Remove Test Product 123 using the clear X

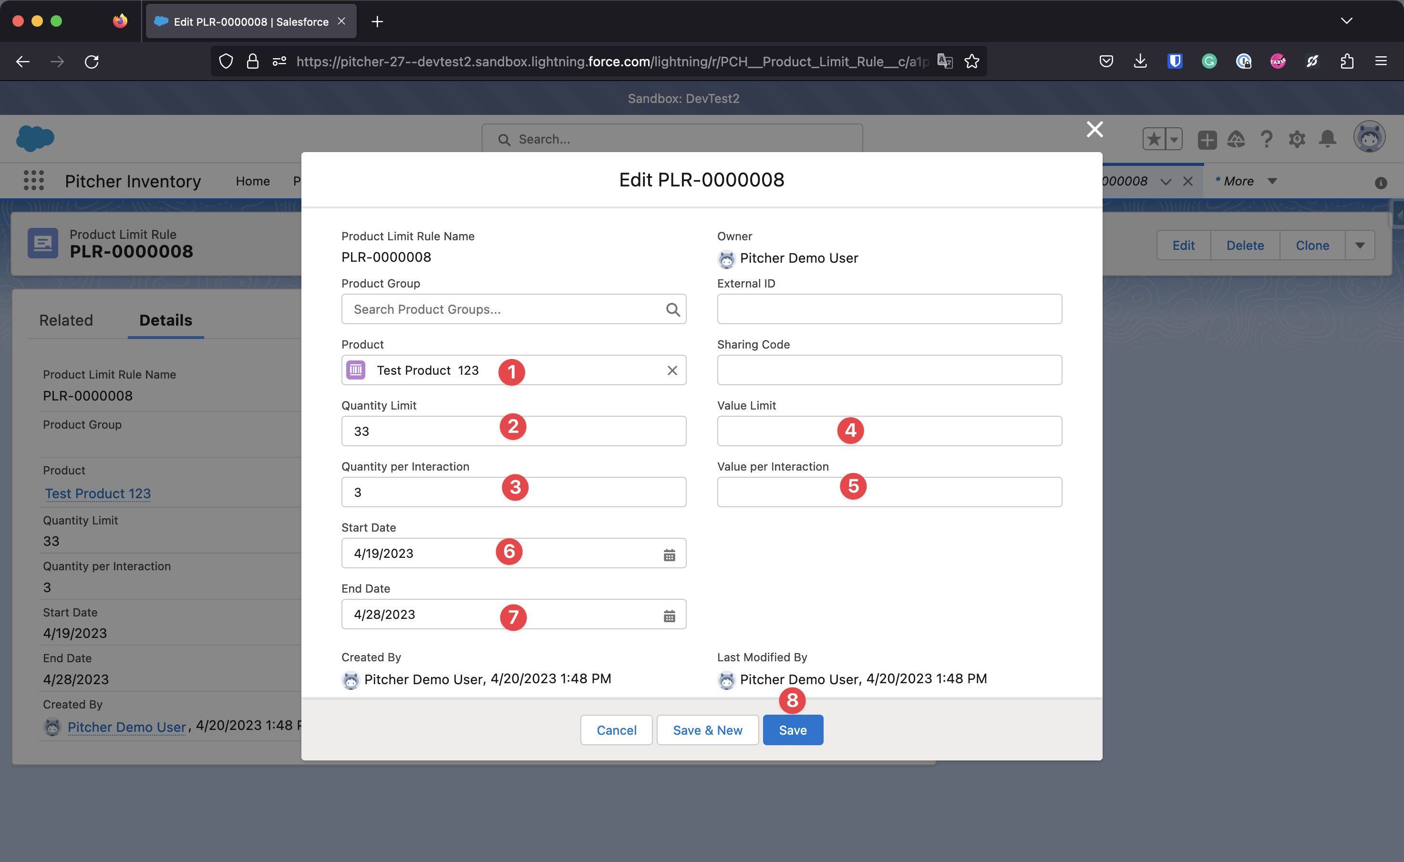[x=672, y=370]
